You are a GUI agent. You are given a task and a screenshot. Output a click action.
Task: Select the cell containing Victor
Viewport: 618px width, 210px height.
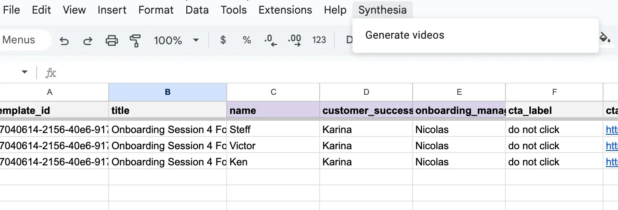click(273, 146)
